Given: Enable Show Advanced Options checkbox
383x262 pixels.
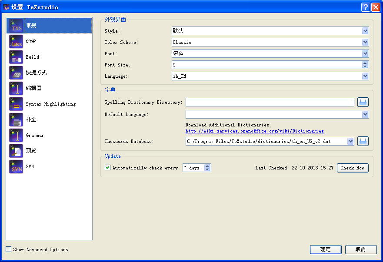Looking at the screenshot, I should point(9,249).
